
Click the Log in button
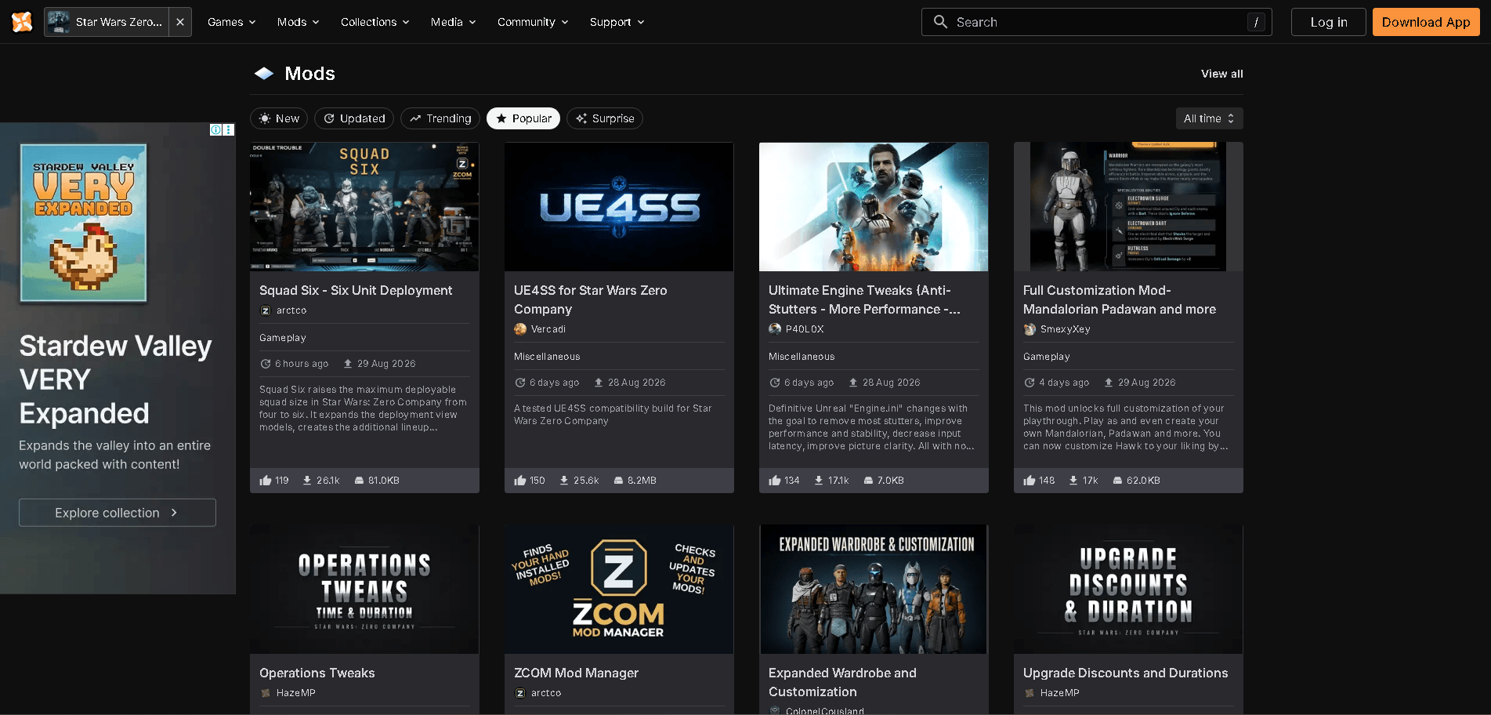[1329, 22]
